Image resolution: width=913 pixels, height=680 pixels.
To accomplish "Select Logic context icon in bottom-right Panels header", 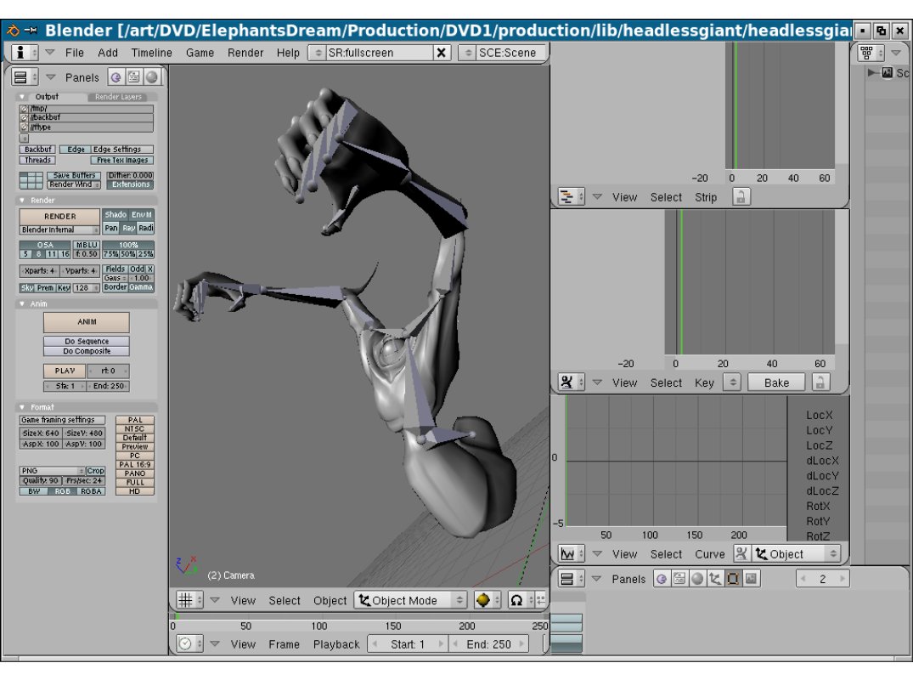I will (662, 579).
